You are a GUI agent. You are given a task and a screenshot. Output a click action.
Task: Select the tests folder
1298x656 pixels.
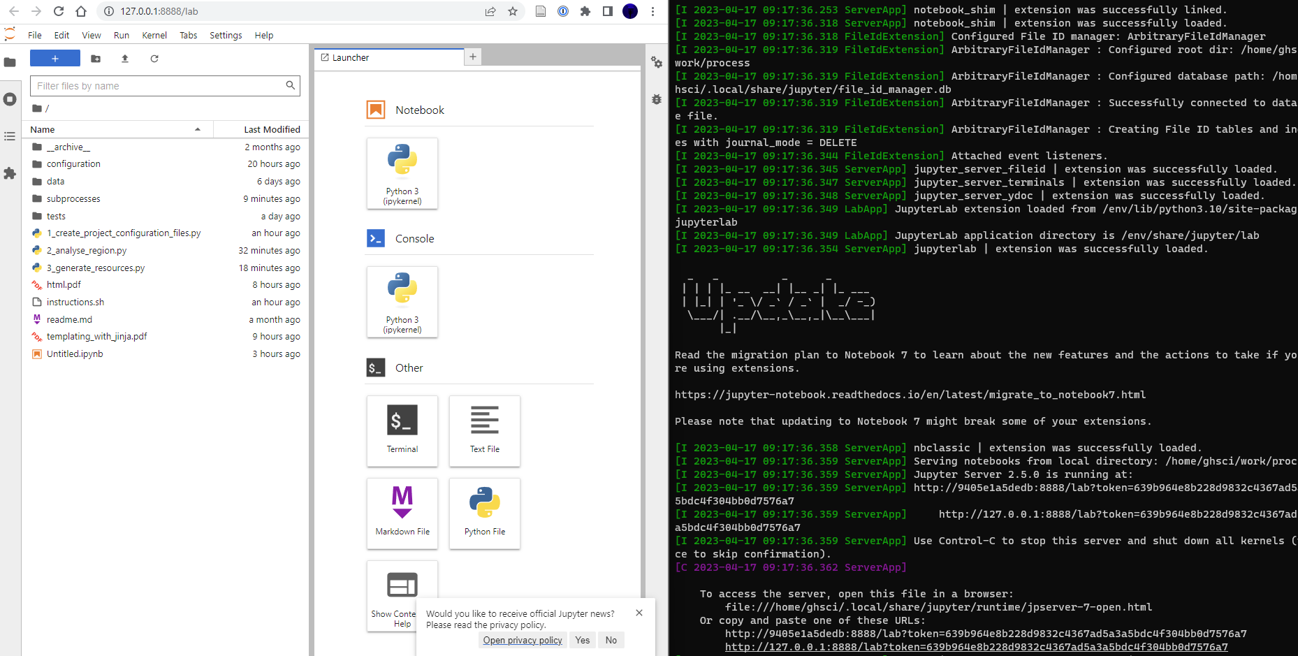click(x=166, y=217)
